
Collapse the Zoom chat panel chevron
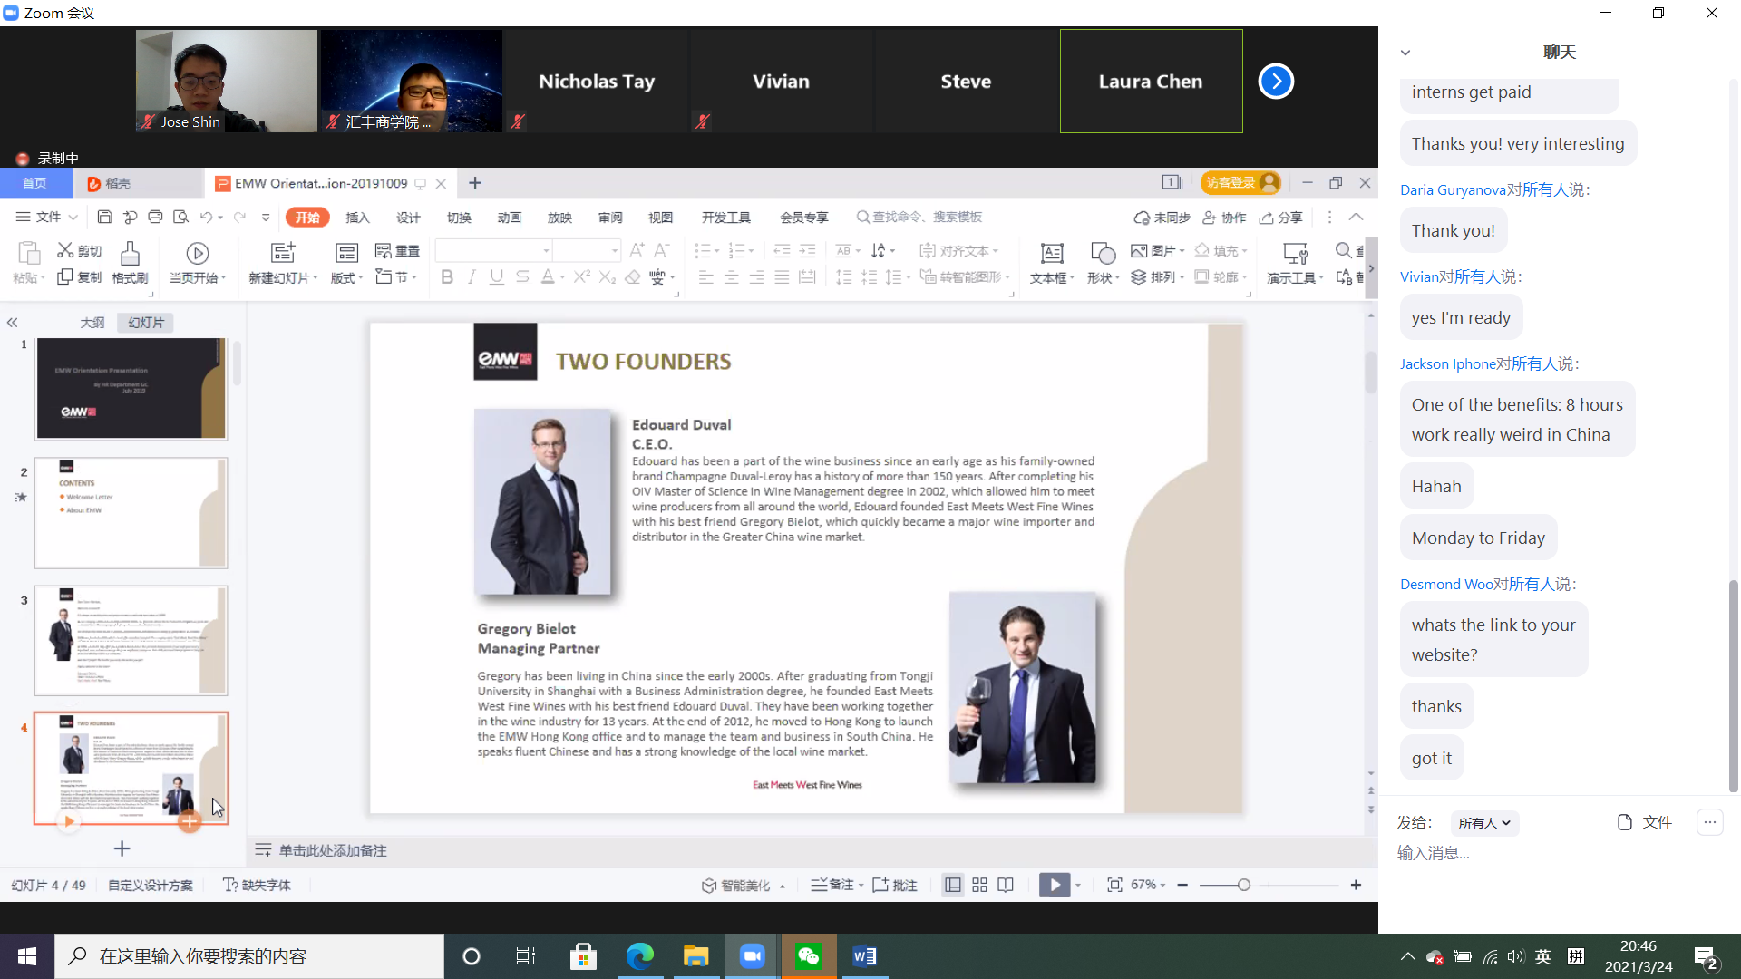[x=1405, y=53]
